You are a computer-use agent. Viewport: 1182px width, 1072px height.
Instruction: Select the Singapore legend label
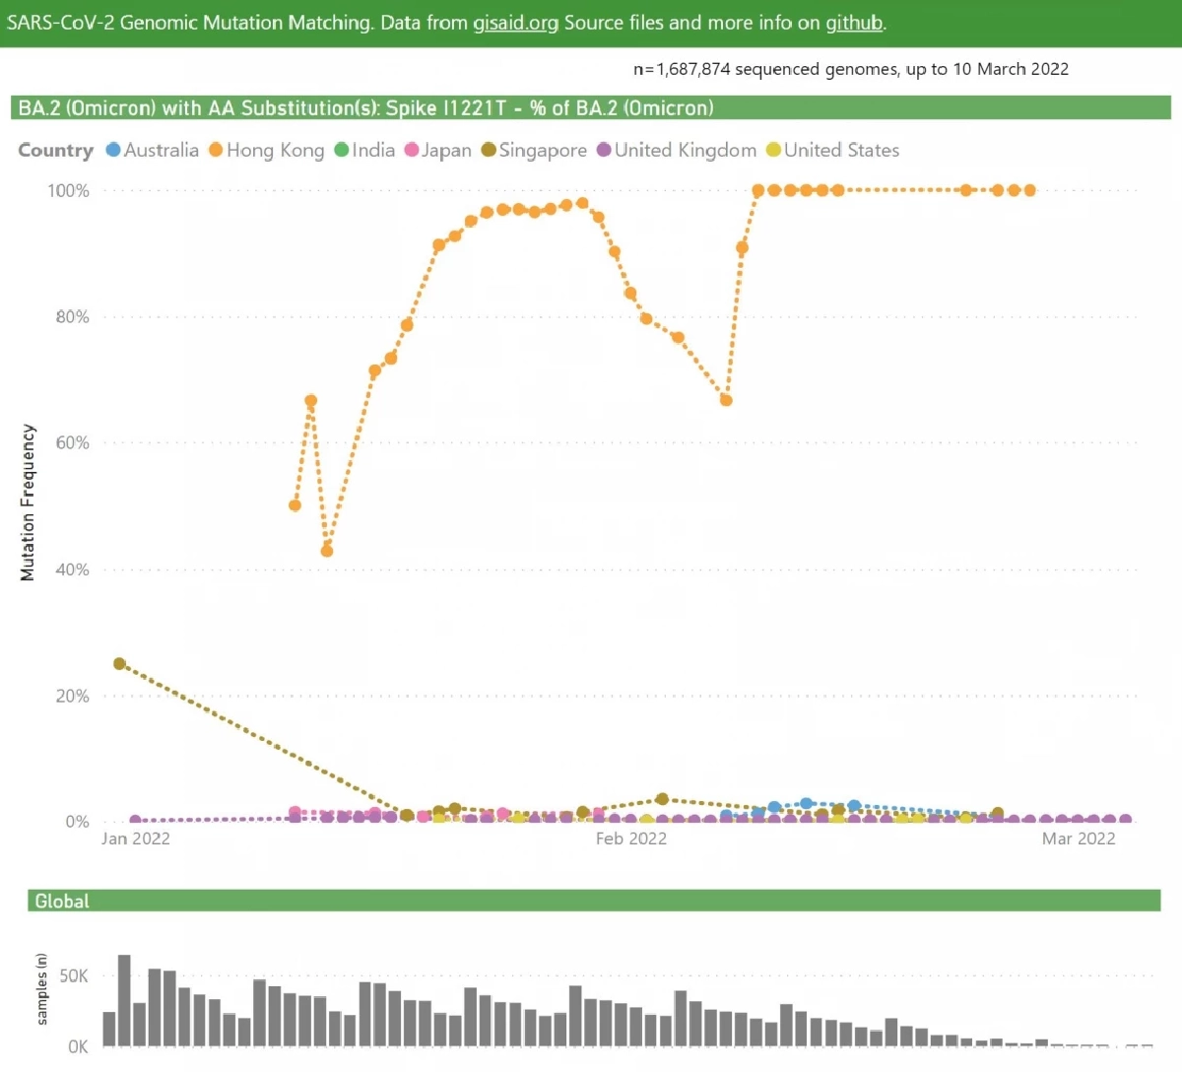(x=543, y=150)
